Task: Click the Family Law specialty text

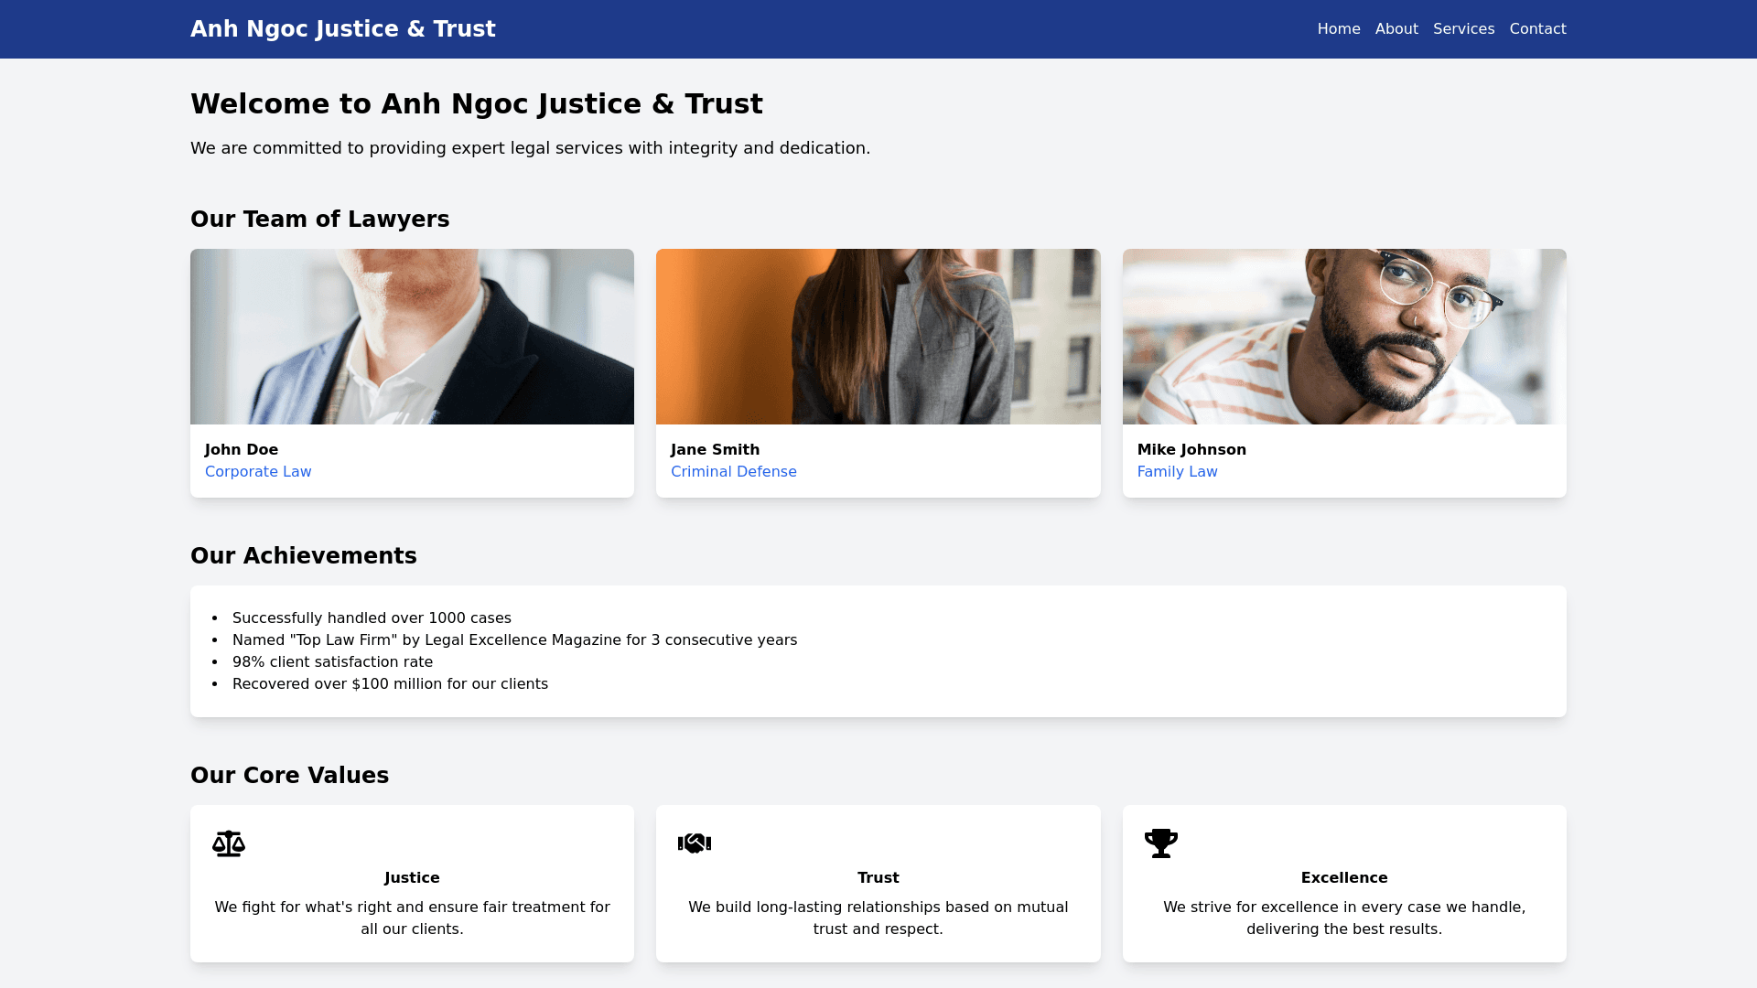Action: [x=1177, y=472]
